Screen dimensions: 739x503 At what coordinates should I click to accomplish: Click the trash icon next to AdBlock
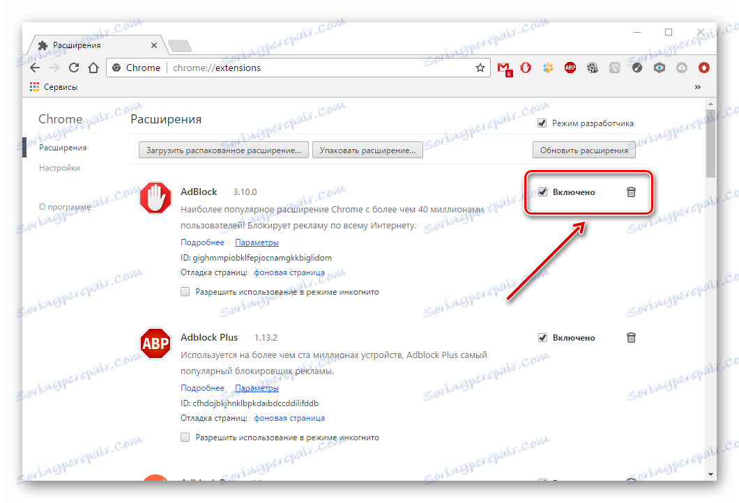pos(631,192)
